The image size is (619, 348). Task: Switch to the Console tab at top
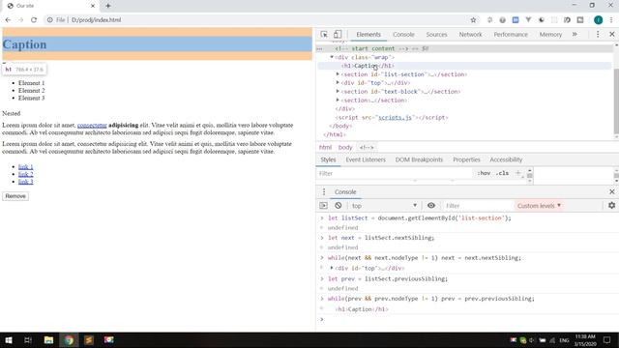coord(403,35)
